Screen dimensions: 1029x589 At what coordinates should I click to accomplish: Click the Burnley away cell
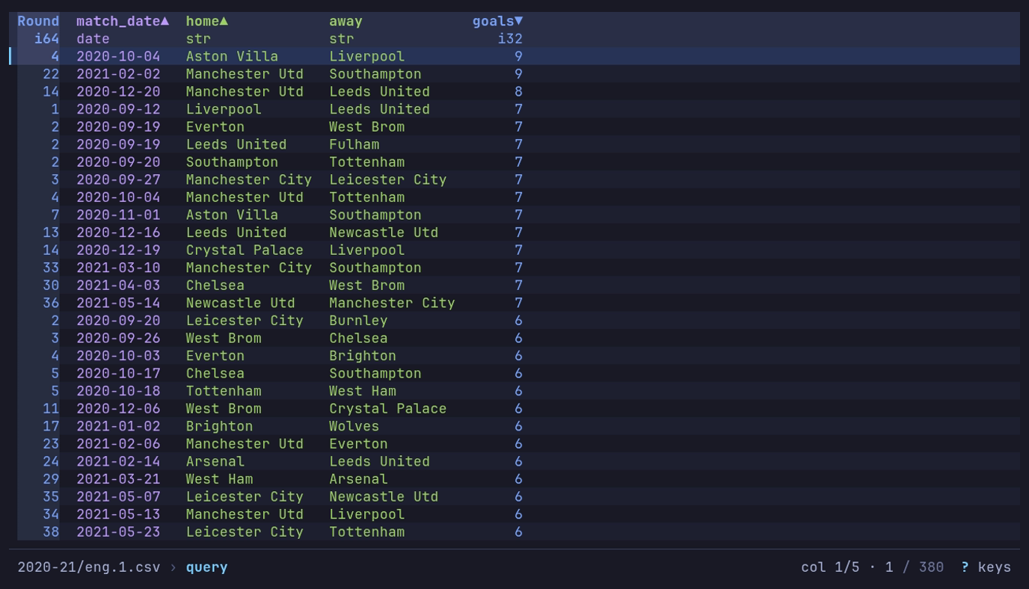point(358,321)
